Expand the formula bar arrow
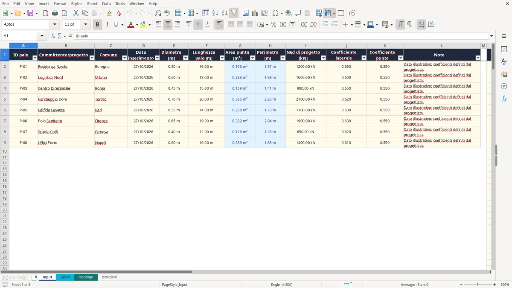 click(492, 36)
